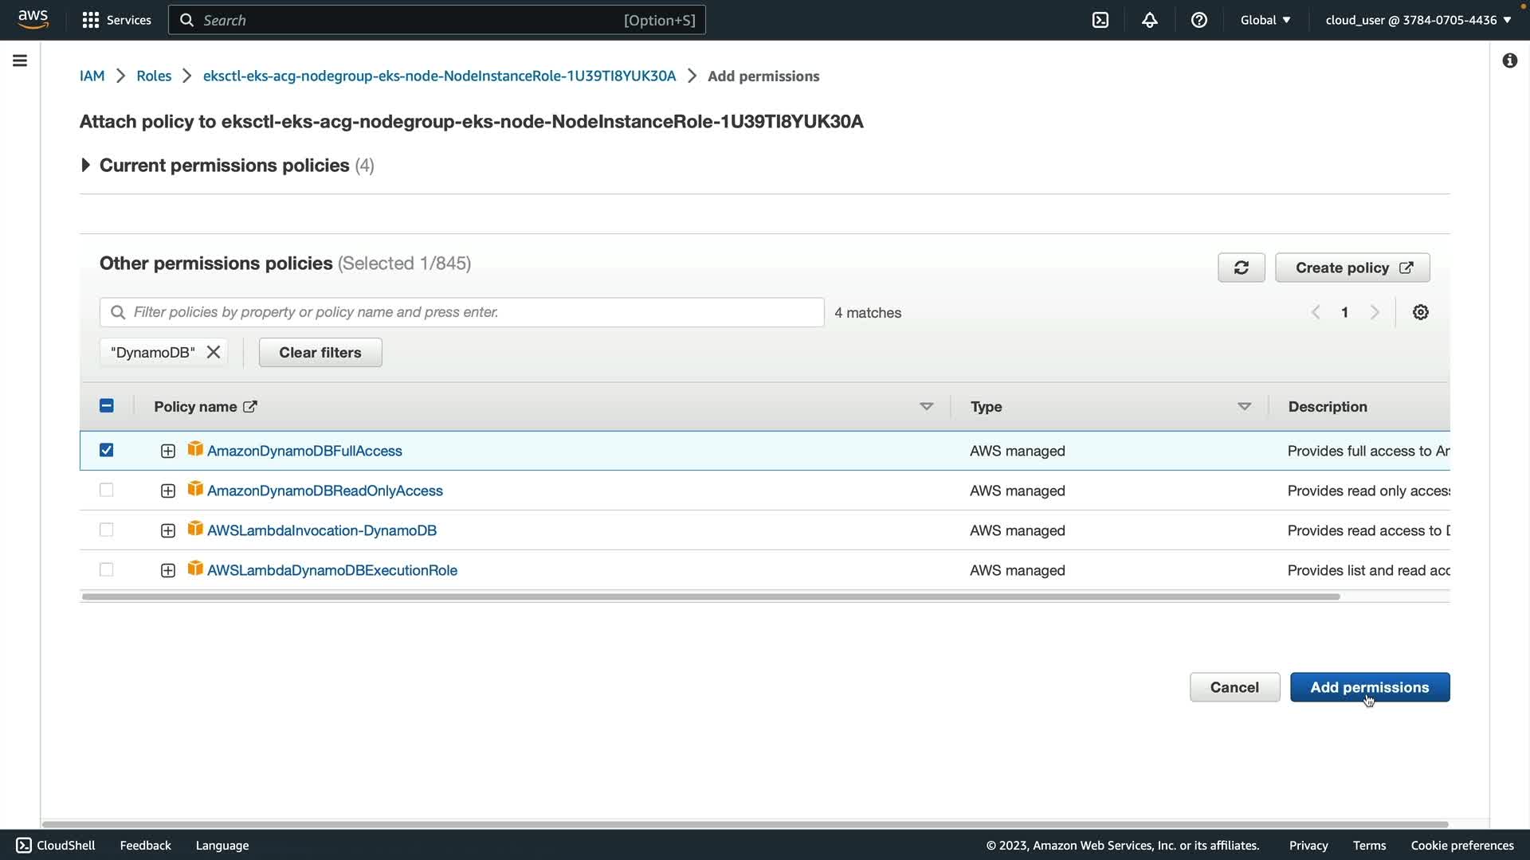The width and height of the screenshot is (1530, 860).
Task: Click the policy filter search field
Action: 462,312
